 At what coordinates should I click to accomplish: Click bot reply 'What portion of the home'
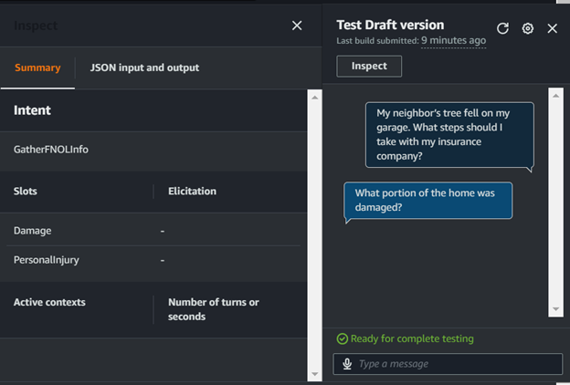(x=427, y=200)
